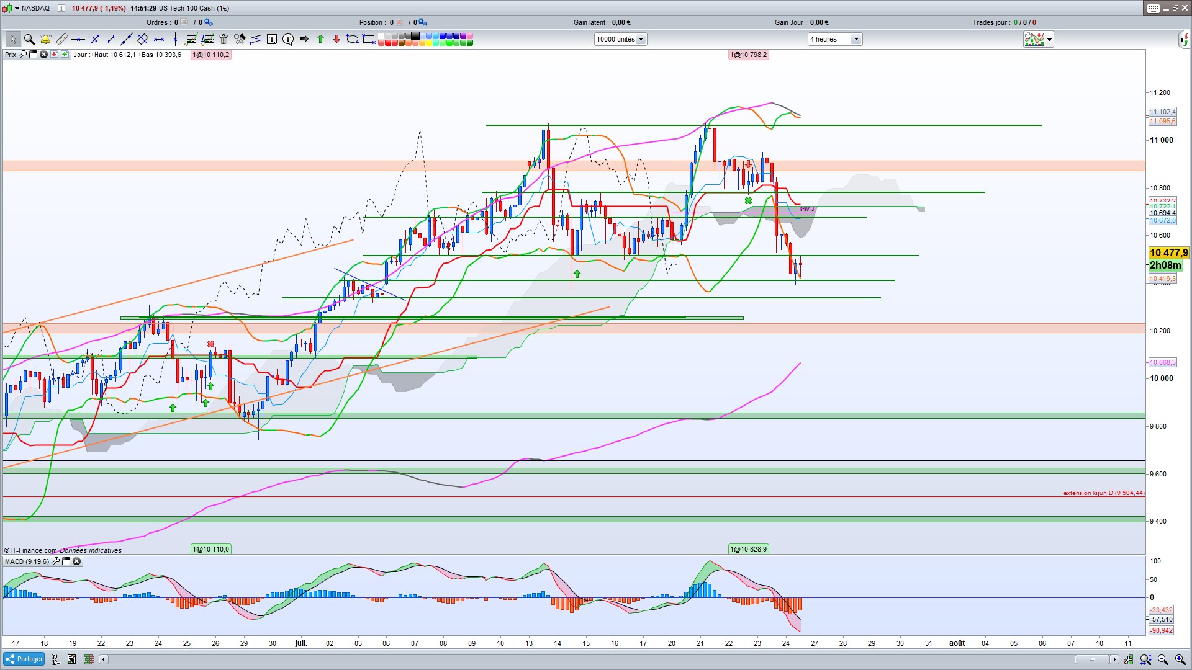Insert a green up arrow marker
This screenshot has height=670, width=1192.
point(320,39)
